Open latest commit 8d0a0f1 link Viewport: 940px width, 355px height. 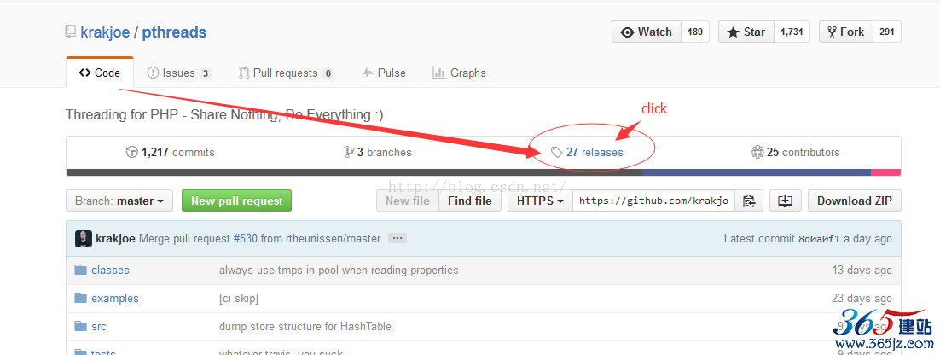820,239
